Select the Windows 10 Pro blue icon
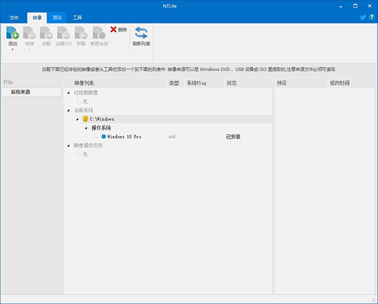 [103, 137]
